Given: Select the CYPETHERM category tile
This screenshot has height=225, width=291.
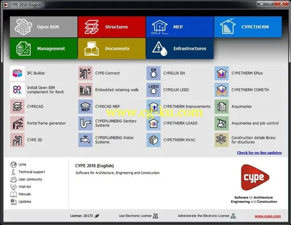Looking at the screenshot, I should click(x=248, y=27).
